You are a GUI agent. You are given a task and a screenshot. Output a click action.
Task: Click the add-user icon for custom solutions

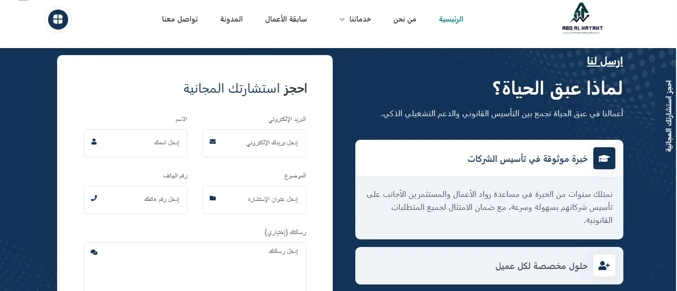(x=604, y=265)
